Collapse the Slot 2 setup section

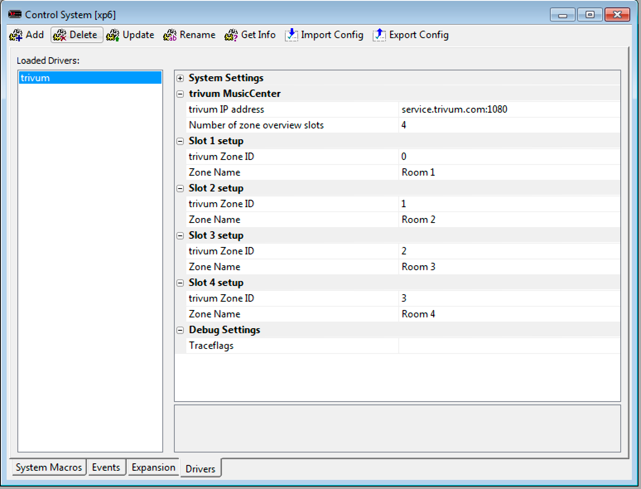[180, 189]
